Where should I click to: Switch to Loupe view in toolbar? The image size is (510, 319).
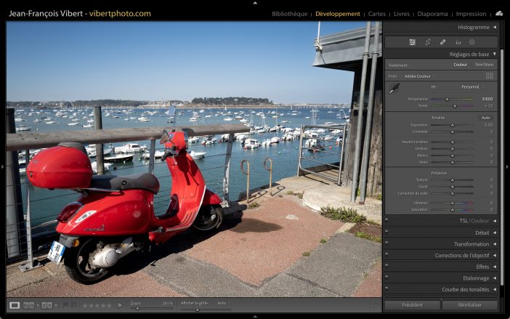(15, 305)
